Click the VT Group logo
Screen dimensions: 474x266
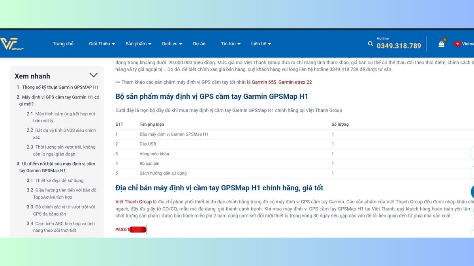coord(12,44)
